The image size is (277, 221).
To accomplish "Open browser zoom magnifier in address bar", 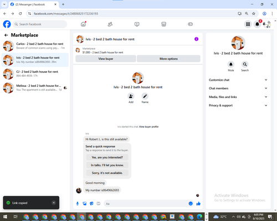I will (247, 13).
